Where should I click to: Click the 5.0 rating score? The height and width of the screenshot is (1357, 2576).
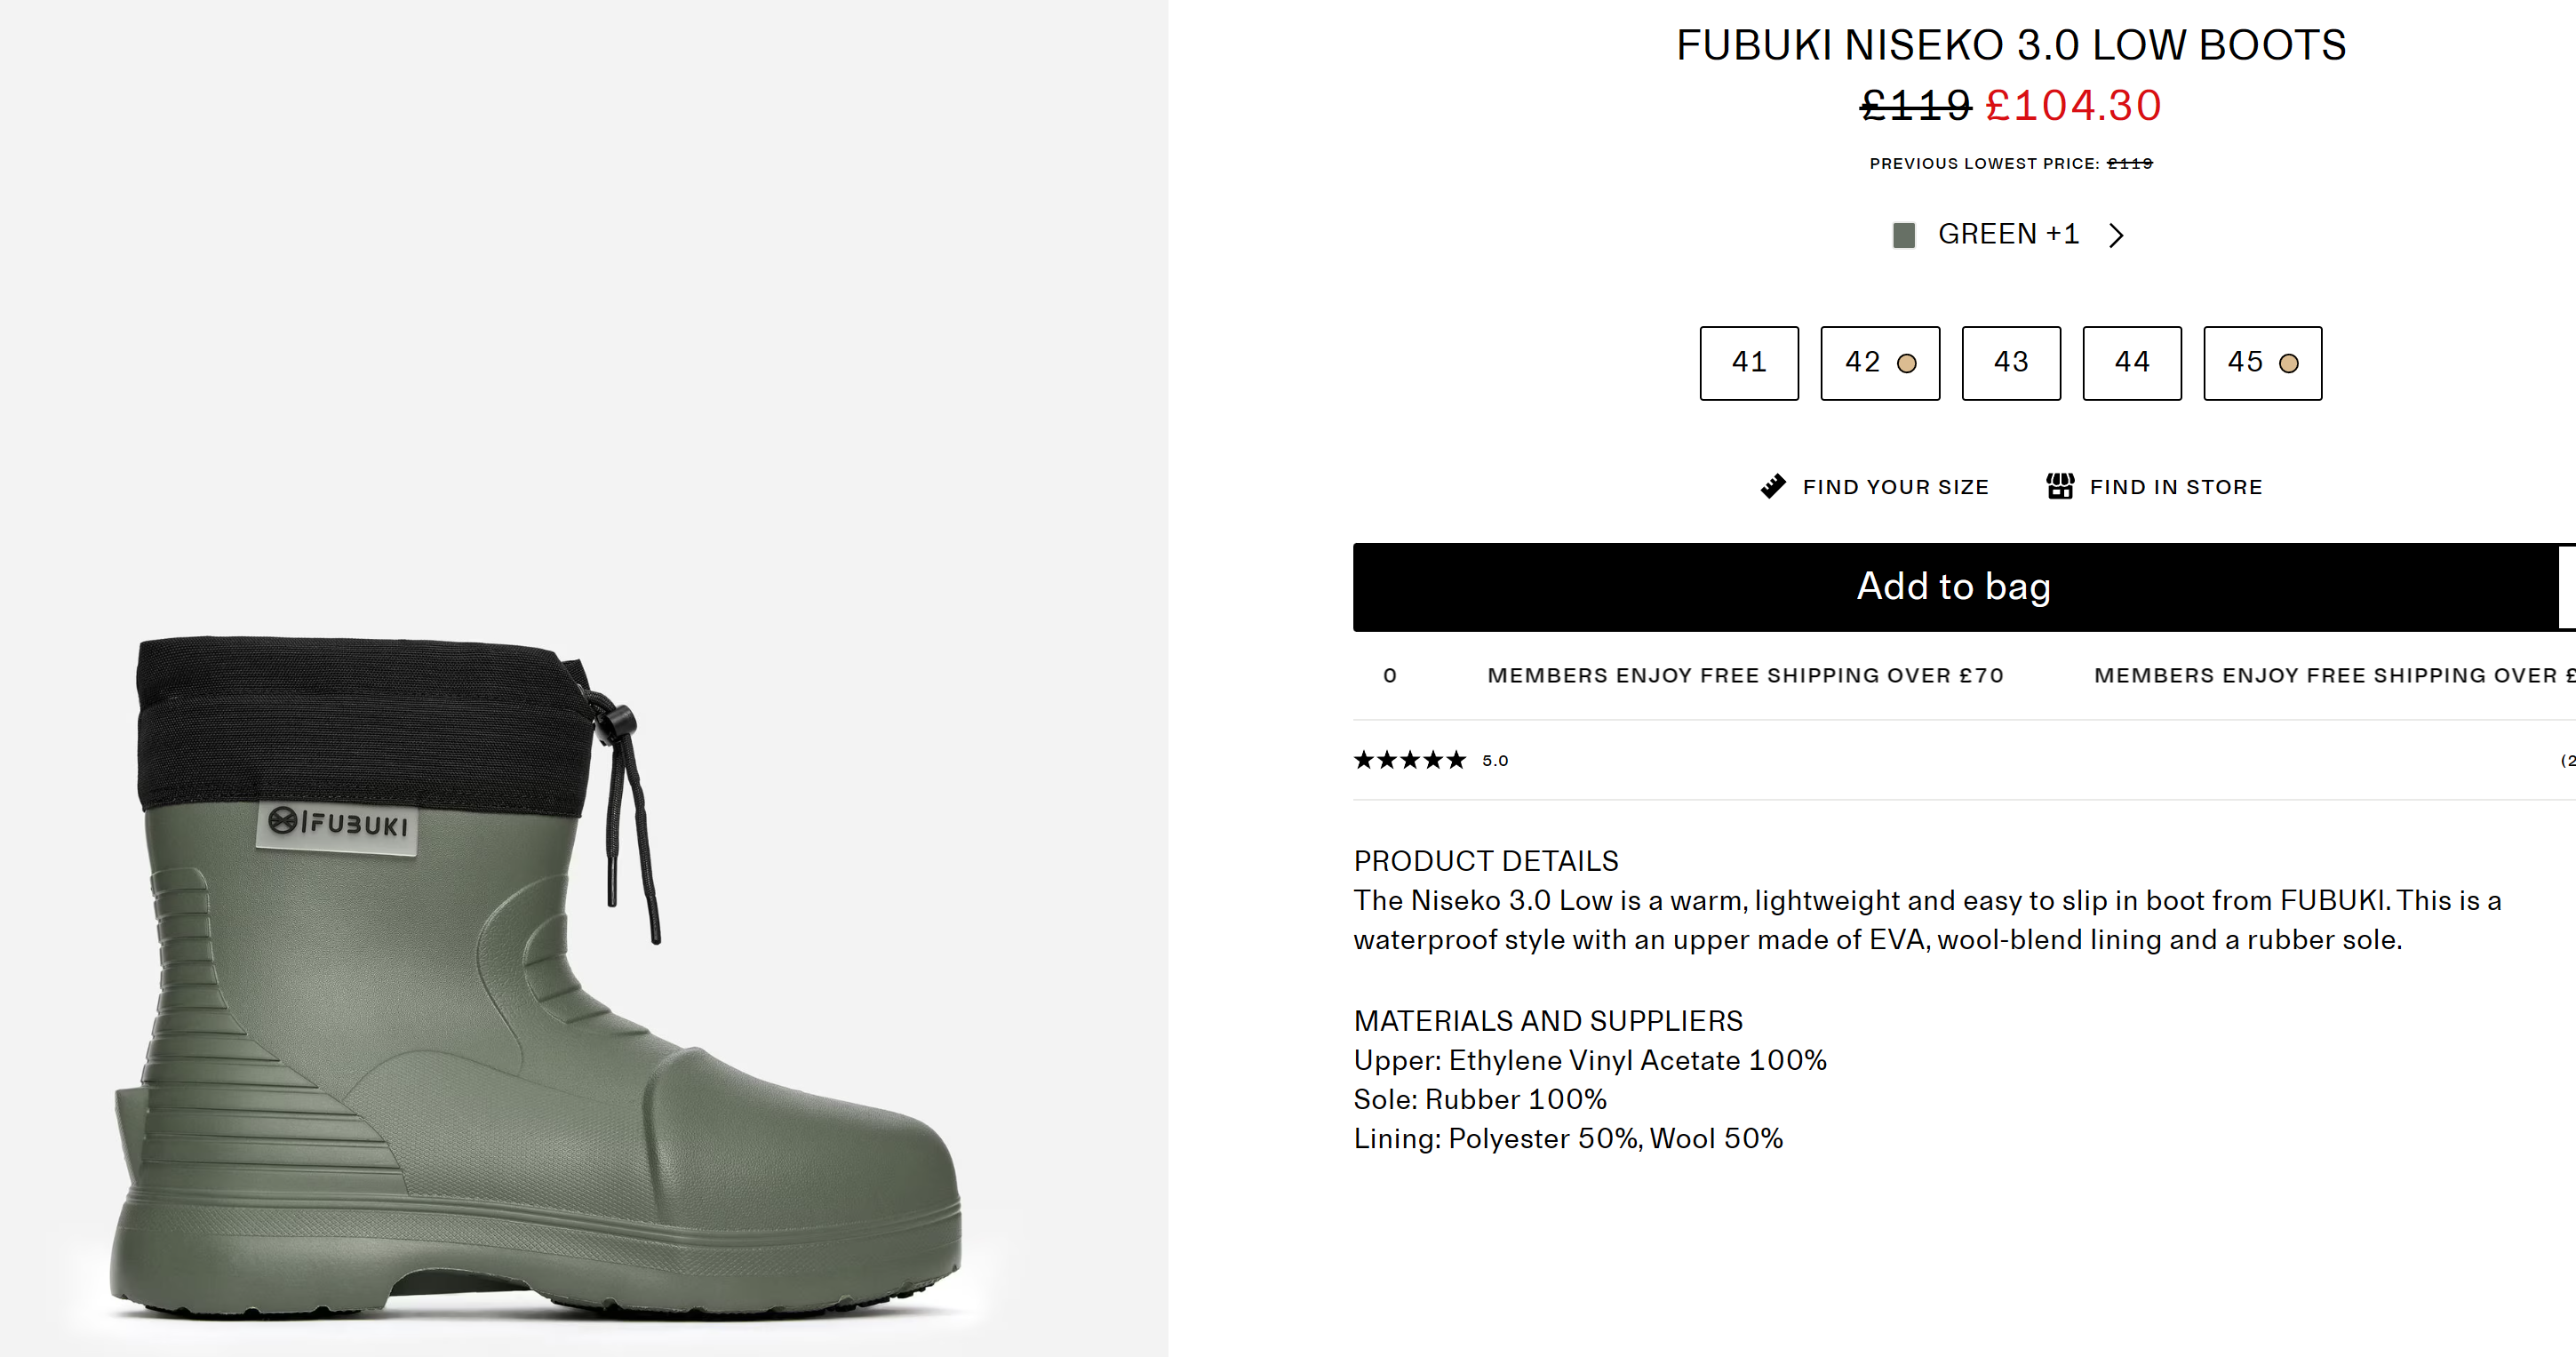click(1495, 761)
